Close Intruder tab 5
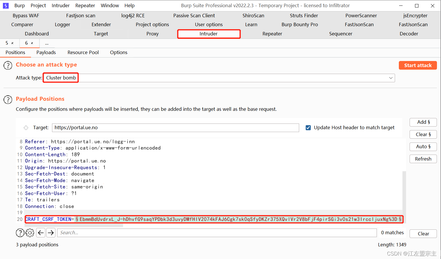 pos(12,43)
